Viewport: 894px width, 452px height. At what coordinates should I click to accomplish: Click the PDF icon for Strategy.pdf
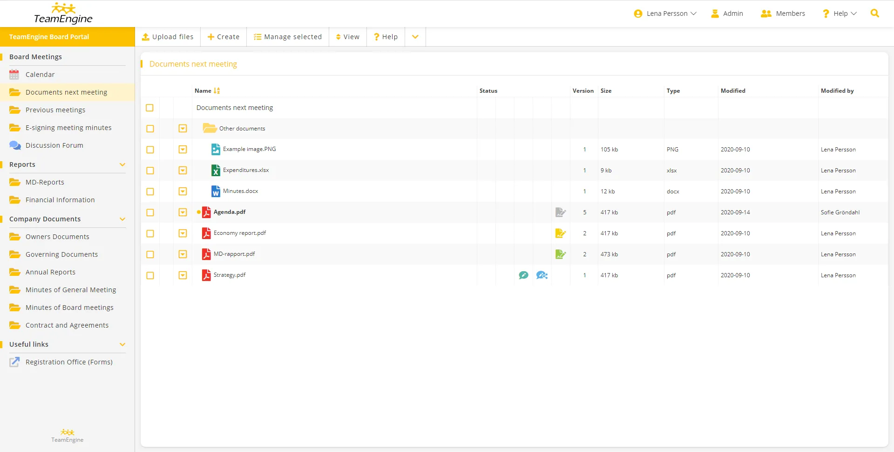tap(206, 275)
